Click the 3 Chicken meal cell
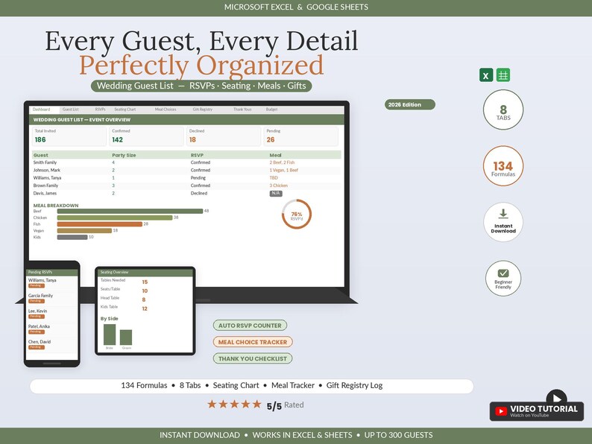Viewport: 592px width, 444px height. coord(279,185)
